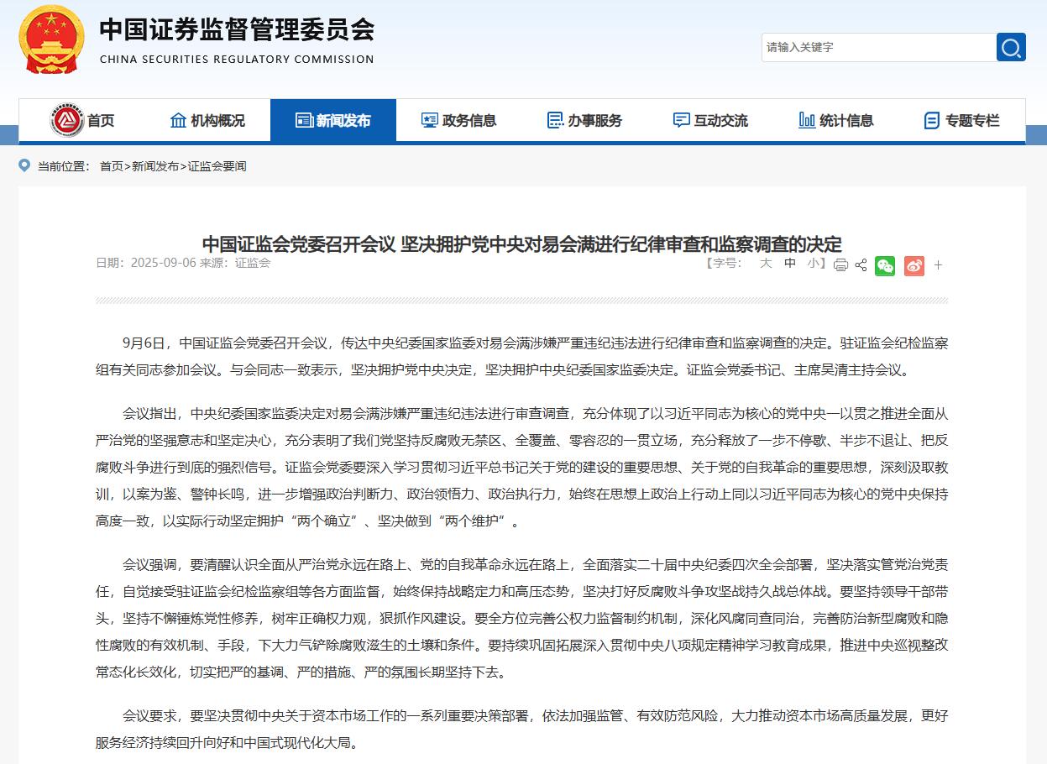The height and width of the screenshot is (764, 1047).
Task: Follow the 新闻发布 breadcrumb link
Action: pyautogui.click(x=154, y=166)
